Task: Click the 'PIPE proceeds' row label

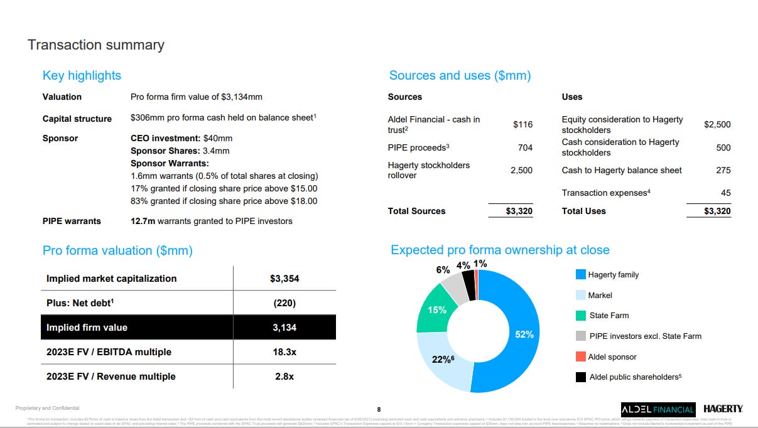Action: point(419,147)
